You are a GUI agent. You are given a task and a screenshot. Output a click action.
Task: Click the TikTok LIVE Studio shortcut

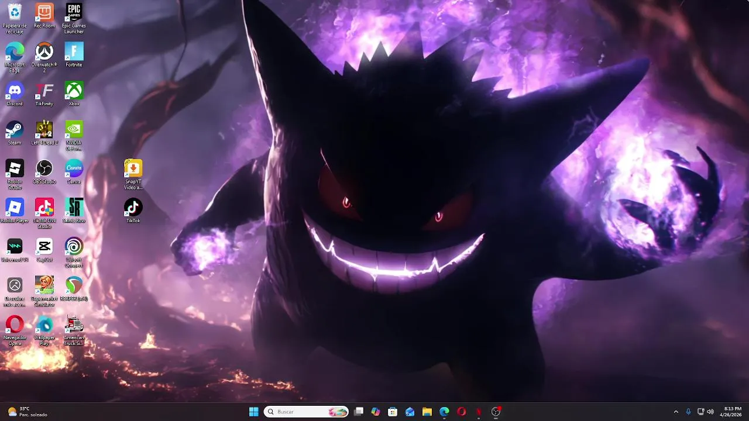tap(44, 213)
